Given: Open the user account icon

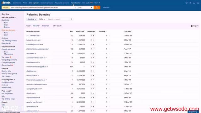Looking at the screenshot, I should (198, 3).
